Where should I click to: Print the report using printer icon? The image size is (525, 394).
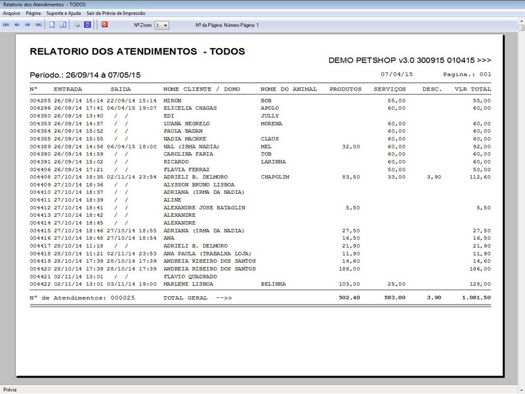pyautogui.click(x=76, y=25)
